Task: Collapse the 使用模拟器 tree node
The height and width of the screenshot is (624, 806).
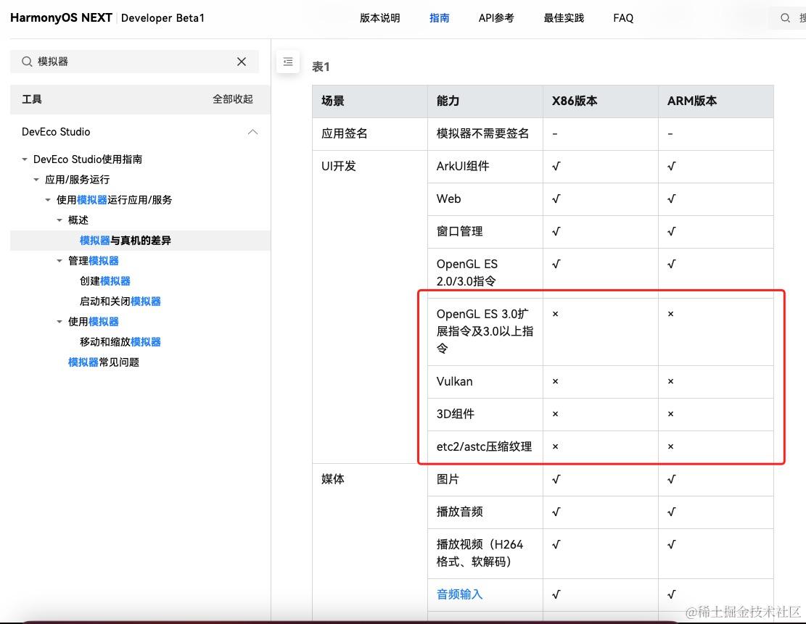Action: tap(59, 321)
